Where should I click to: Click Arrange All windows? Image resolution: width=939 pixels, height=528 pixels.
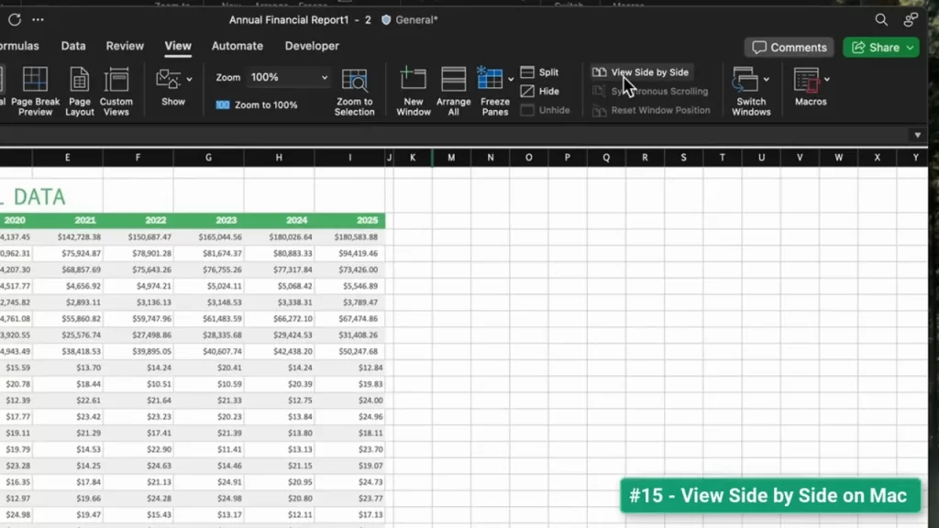(x=453, y=89)
